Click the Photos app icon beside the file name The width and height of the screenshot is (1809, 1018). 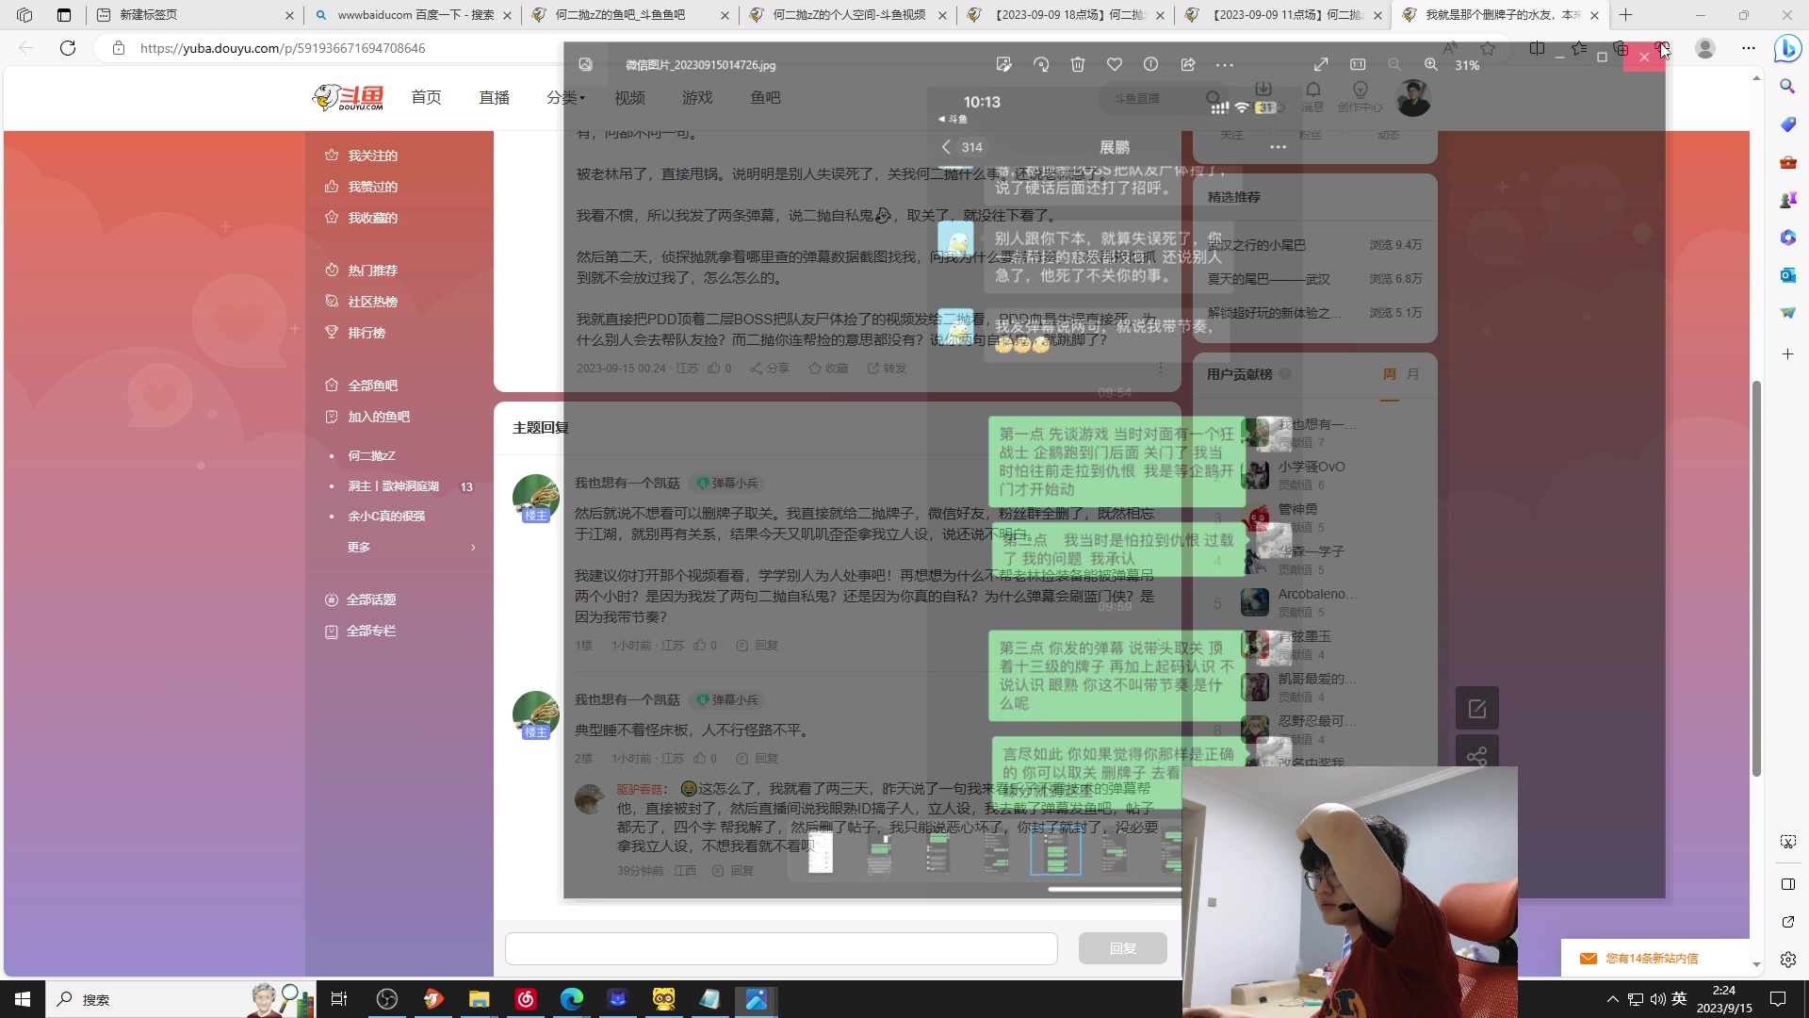tap(586, 65)
